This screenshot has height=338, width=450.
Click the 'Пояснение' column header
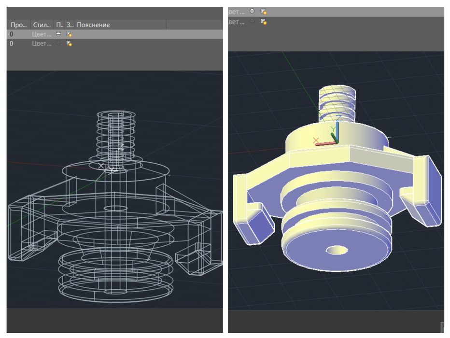point(93,25)
